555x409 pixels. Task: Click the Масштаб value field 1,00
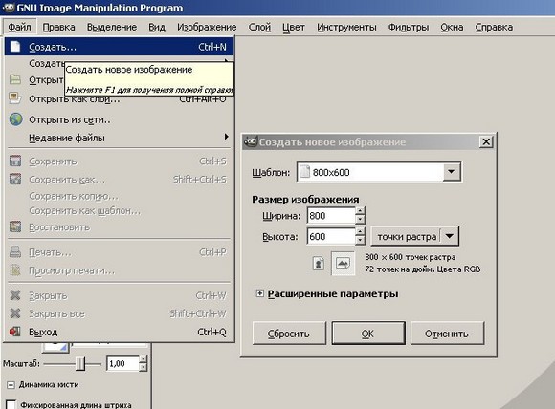(x=122, y=363)
